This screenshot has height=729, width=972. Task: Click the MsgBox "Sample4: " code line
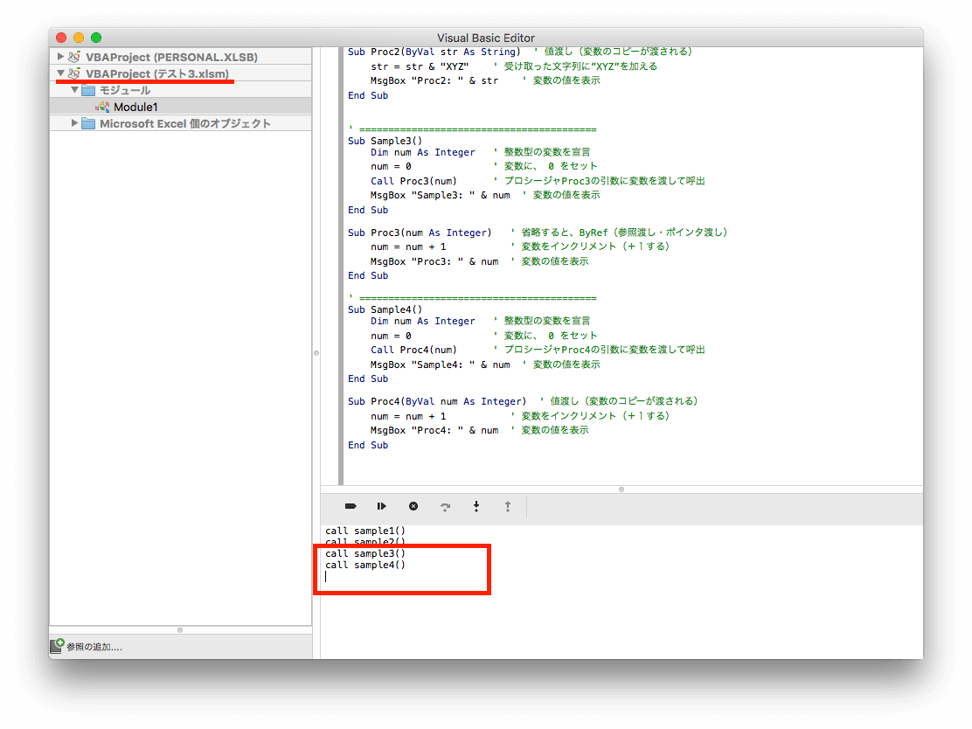point(441,364)
